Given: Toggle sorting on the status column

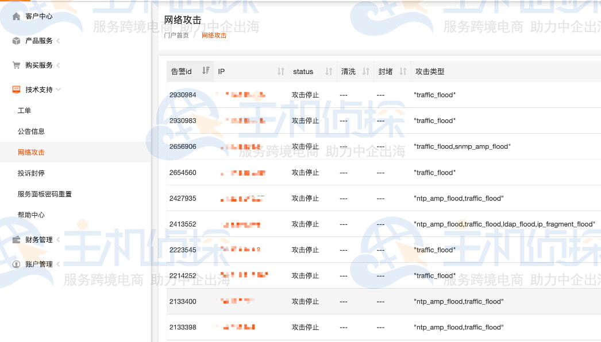Looking at the screenshot, I should pyautogui.click(x=328, y=71).
